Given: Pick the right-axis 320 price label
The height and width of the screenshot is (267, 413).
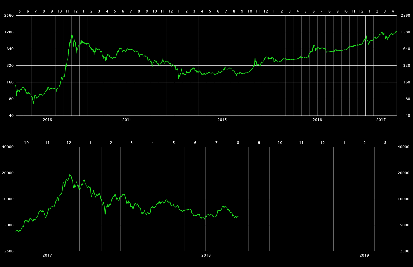Looking at the screenshot, I should (407, 66).
